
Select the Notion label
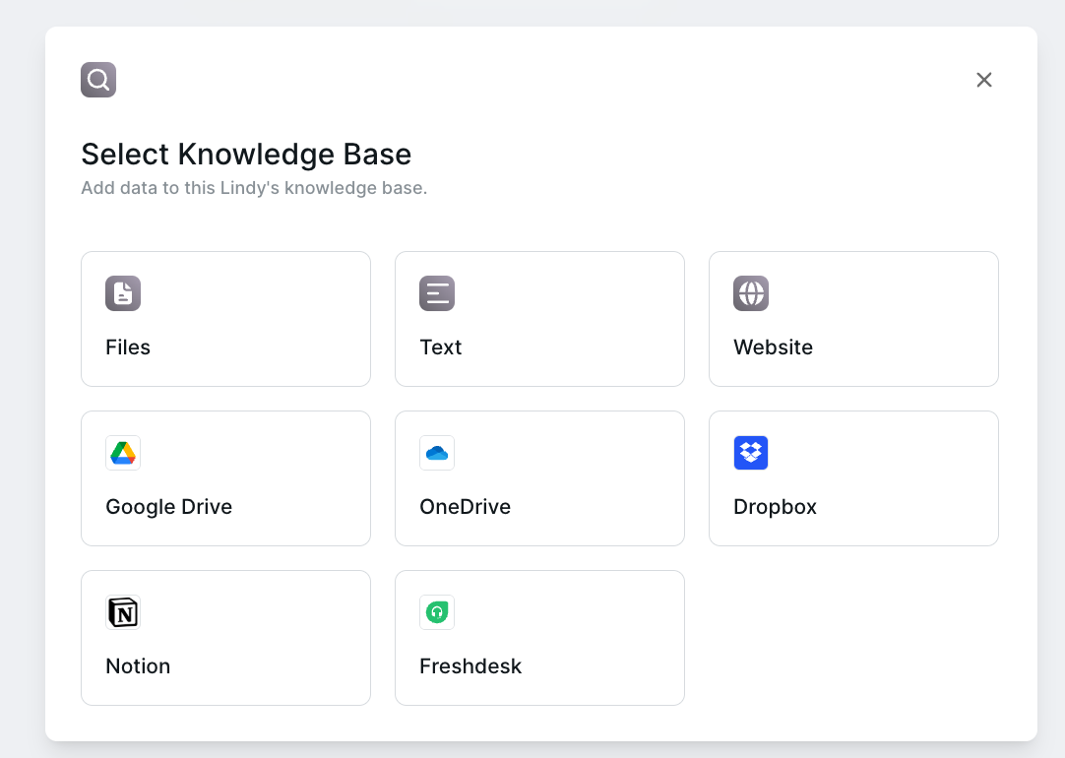point(138,666)
